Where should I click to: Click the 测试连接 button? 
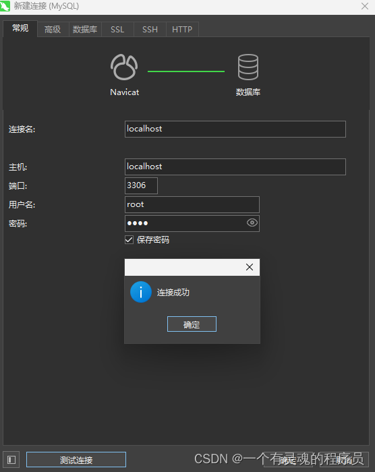(76, 460)
